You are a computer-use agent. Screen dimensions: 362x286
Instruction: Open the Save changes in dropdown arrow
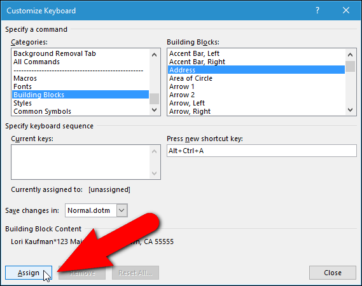122,210
